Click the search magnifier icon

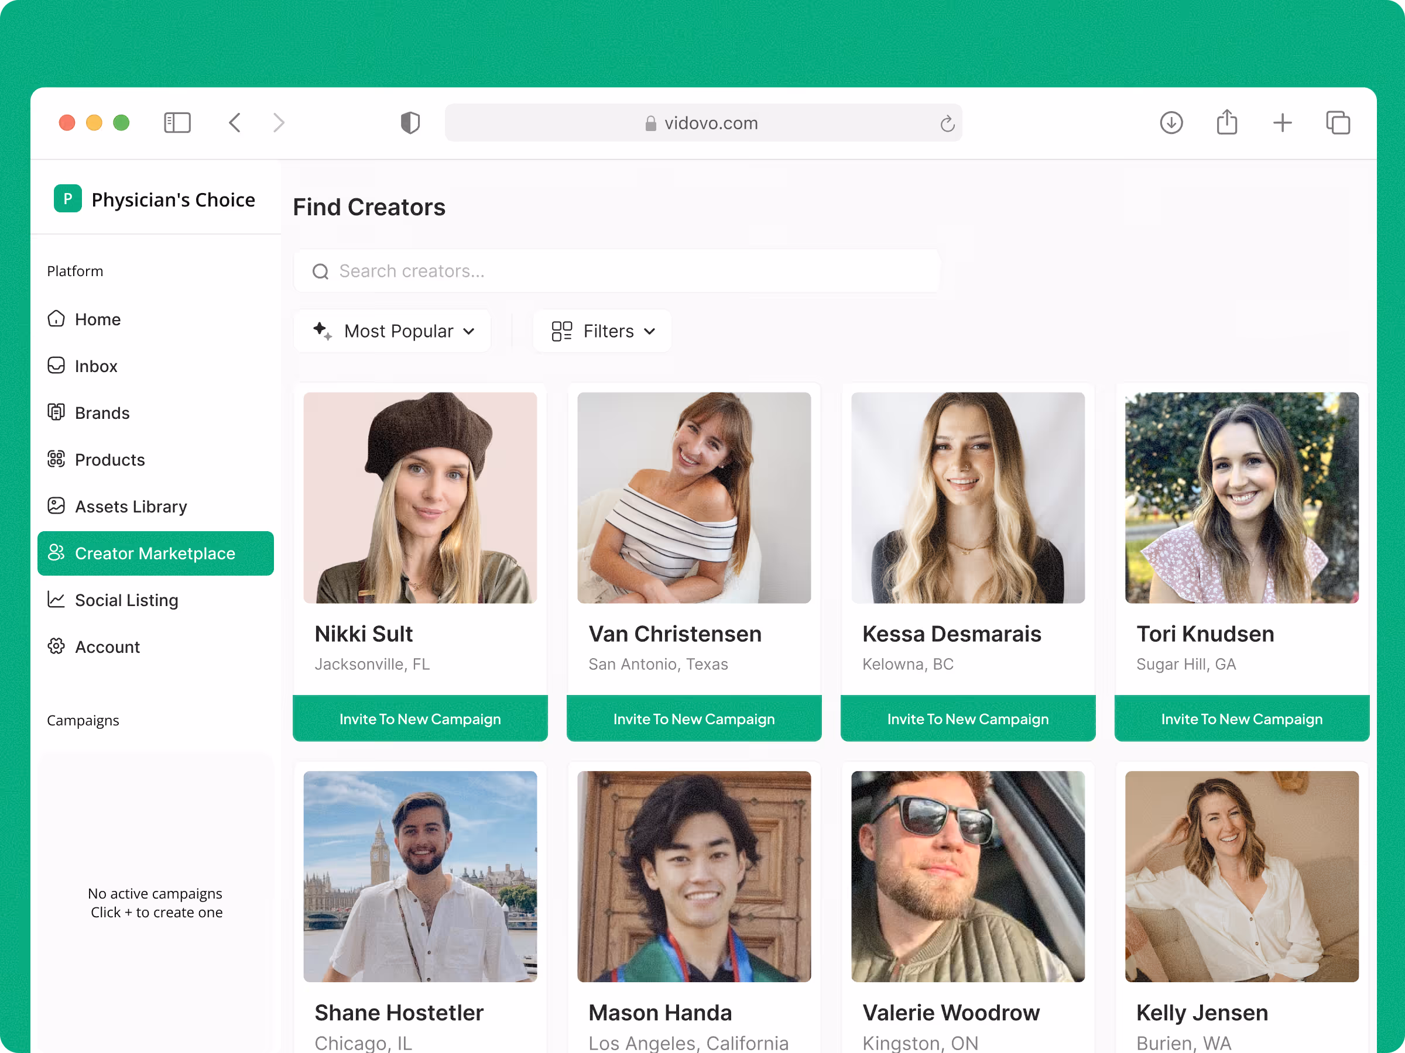[321, 271]
